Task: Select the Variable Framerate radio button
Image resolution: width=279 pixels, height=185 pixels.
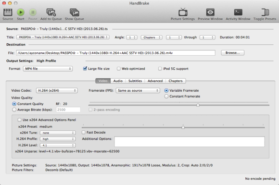Action: [x=166, y=90]
